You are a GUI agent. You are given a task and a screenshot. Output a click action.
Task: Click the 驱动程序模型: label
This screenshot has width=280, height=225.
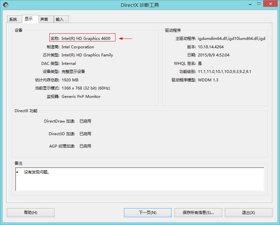184,80
